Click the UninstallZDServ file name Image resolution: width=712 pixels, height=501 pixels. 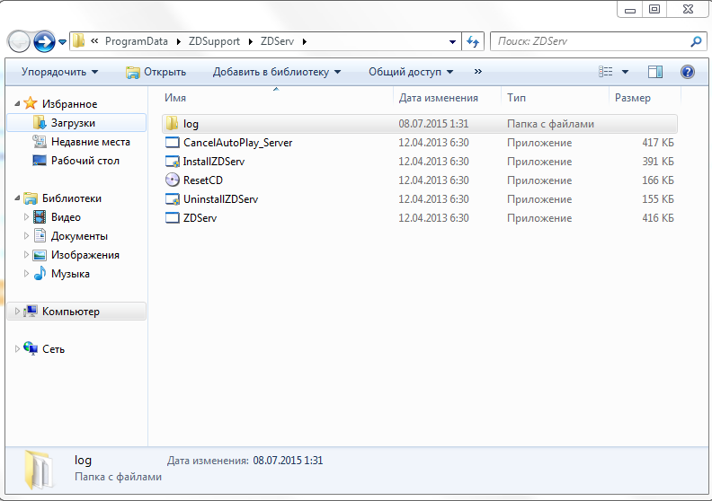(220, 199)
